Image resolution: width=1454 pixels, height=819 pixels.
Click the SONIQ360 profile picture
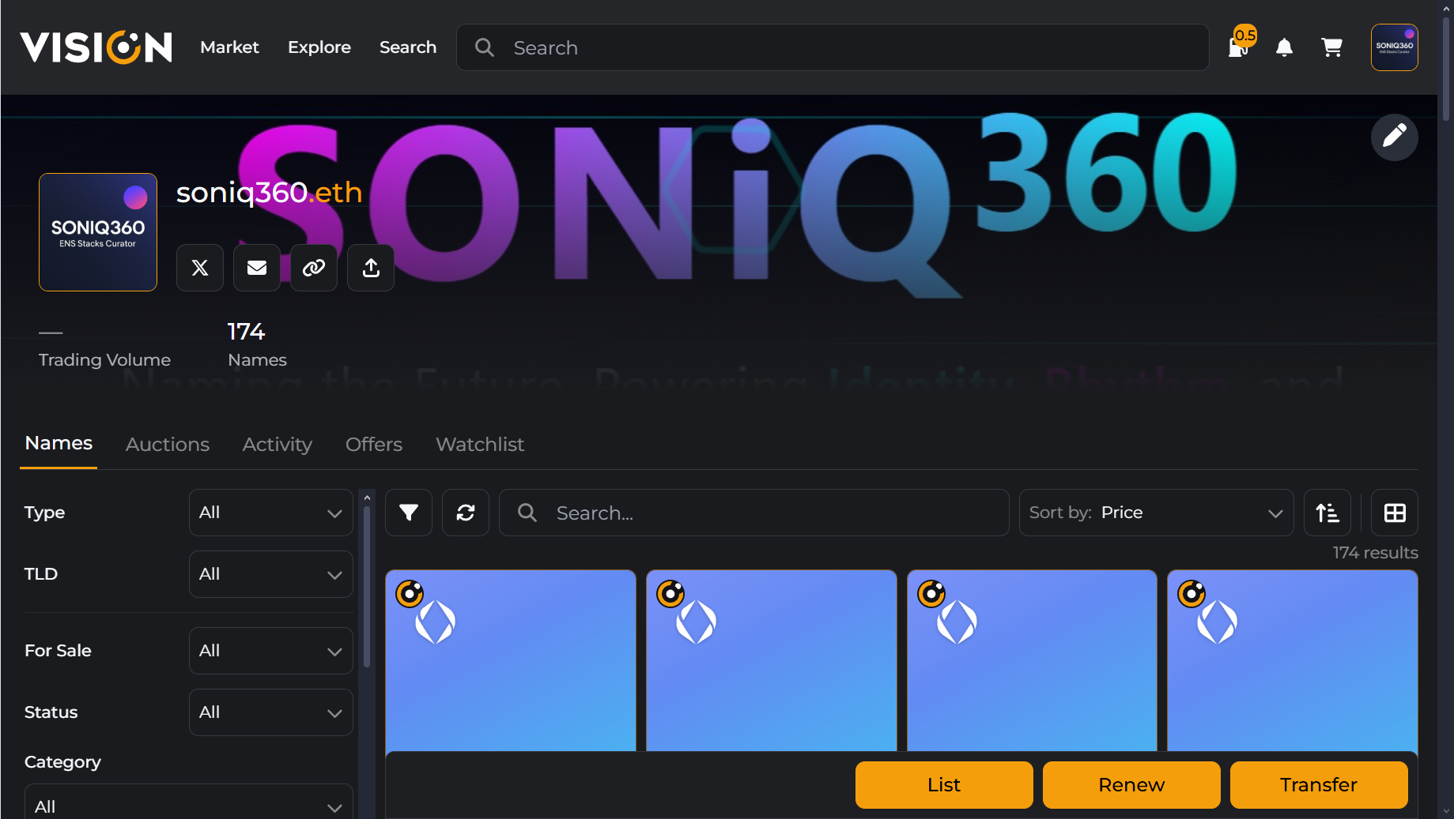(98, 232)
